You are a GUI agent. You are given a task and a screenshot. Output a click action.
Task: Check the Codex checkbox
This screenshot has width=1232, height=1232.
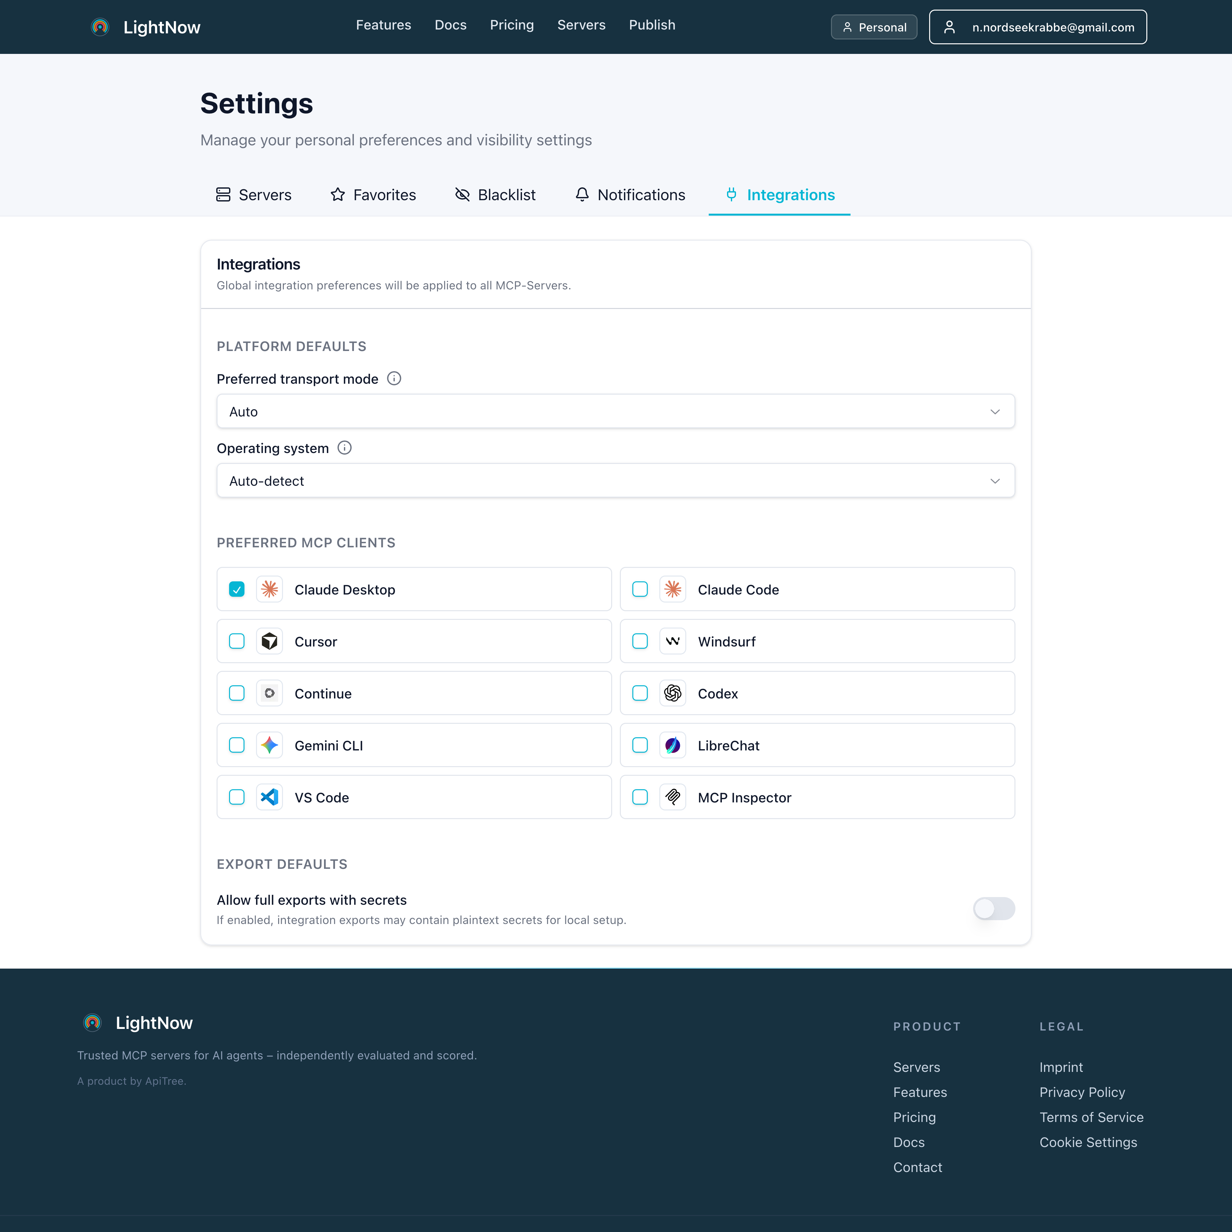640,693
